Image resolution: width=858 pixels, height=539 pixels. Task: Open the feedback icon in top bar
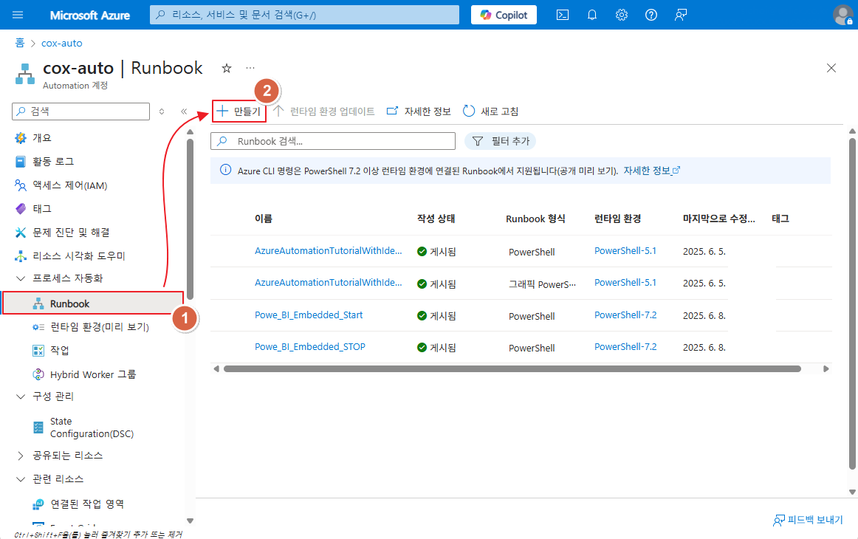[681, 15]
